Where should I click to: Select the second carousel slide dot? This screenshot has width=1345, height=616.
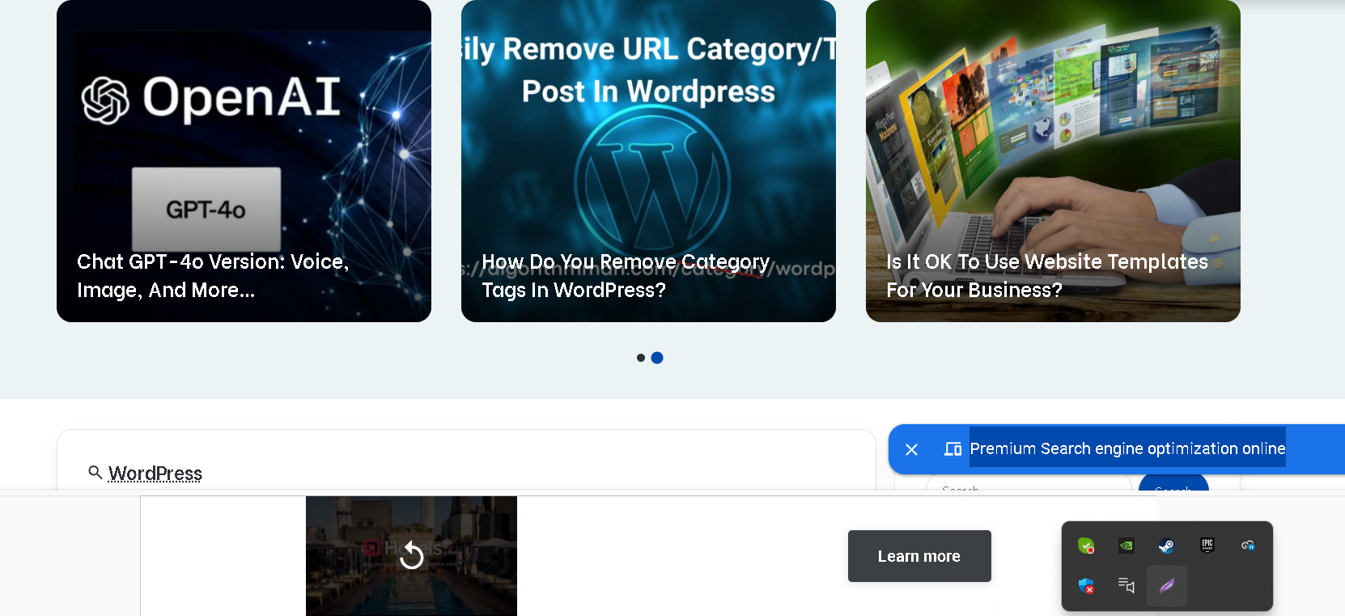pos(657,358)
